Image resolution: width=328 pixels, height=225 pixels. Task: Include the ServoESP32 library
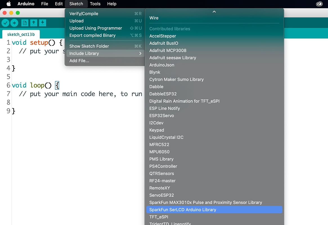coord(214,195)
